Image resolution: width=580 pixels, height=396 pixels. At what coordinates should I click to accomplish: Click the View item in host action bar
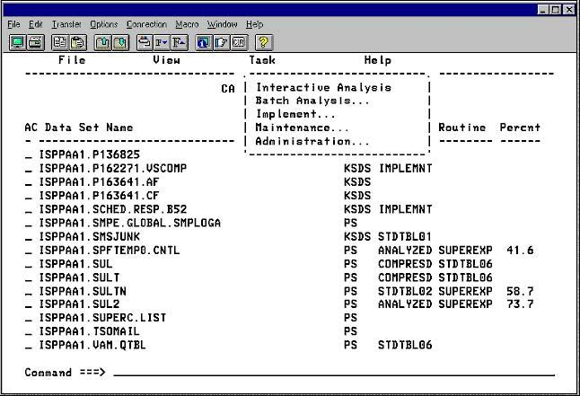166,60
